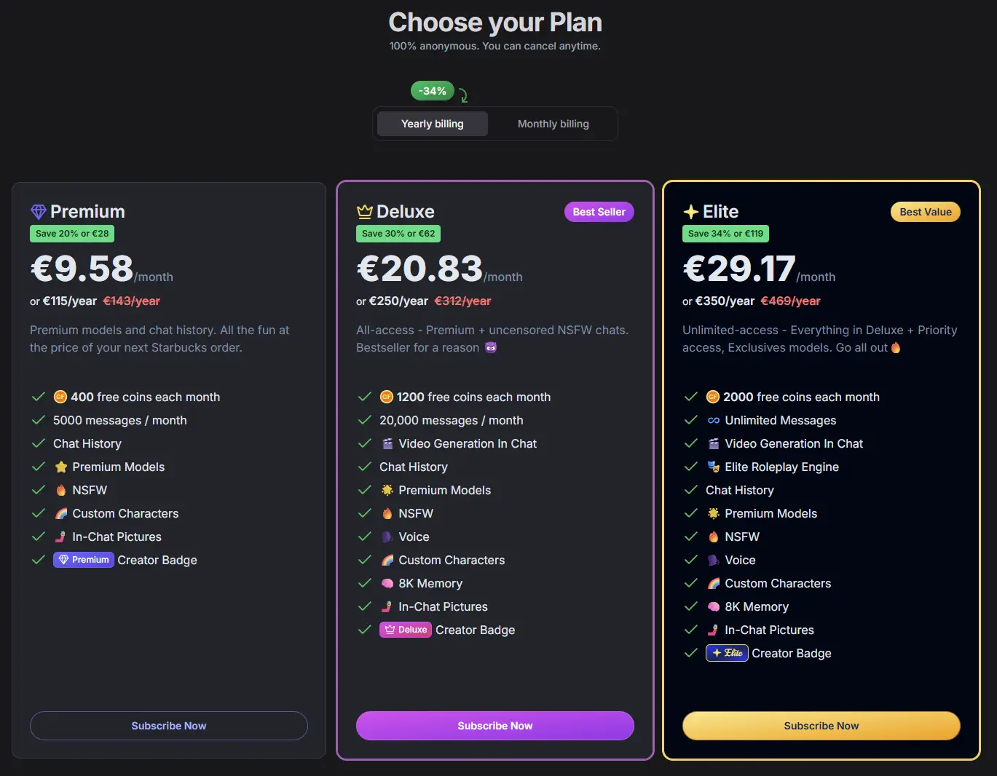The width and height of the screenshot is (997, 776).
Task: Click the Deluxe crown icon
Action: 364,212
